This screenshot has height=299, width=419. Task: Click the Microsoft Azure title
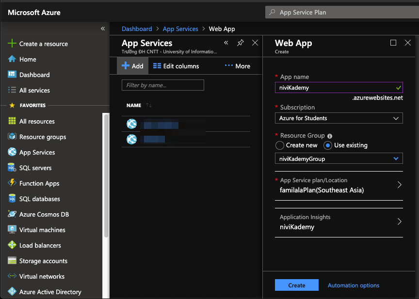pos(34,12)
